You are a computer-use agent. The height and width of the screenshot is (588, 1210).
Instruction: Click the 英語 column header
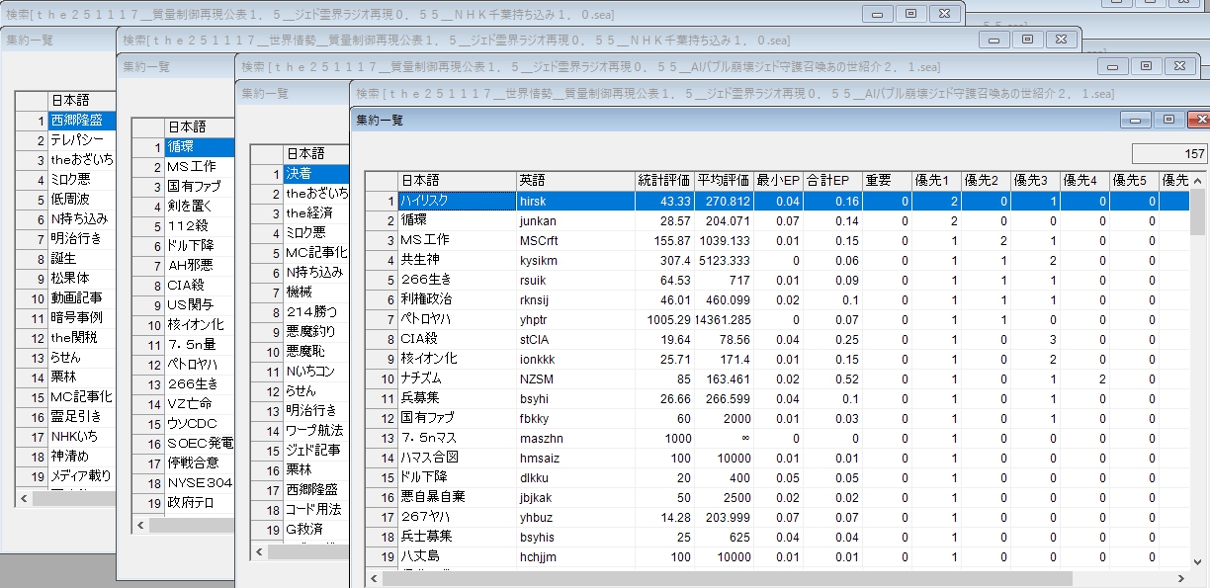pyautogui.click(x=574, y=181)
